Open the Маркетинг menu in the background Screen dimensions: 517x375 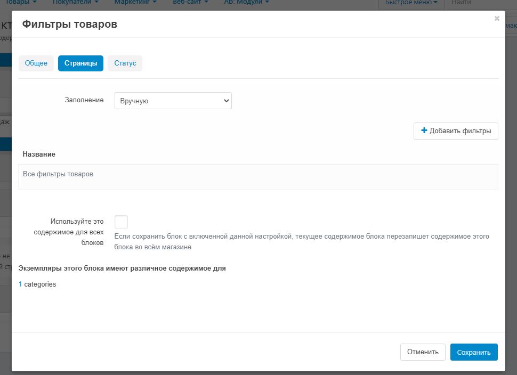click(x=135, y=3)
